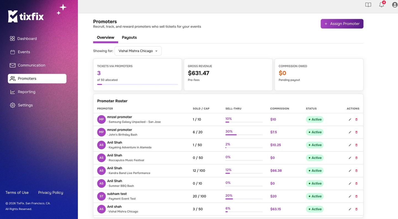Delete the Kayaking Adventure in Alameda row
The height and width of the screenshot is (219, 398).
[356, 145]
